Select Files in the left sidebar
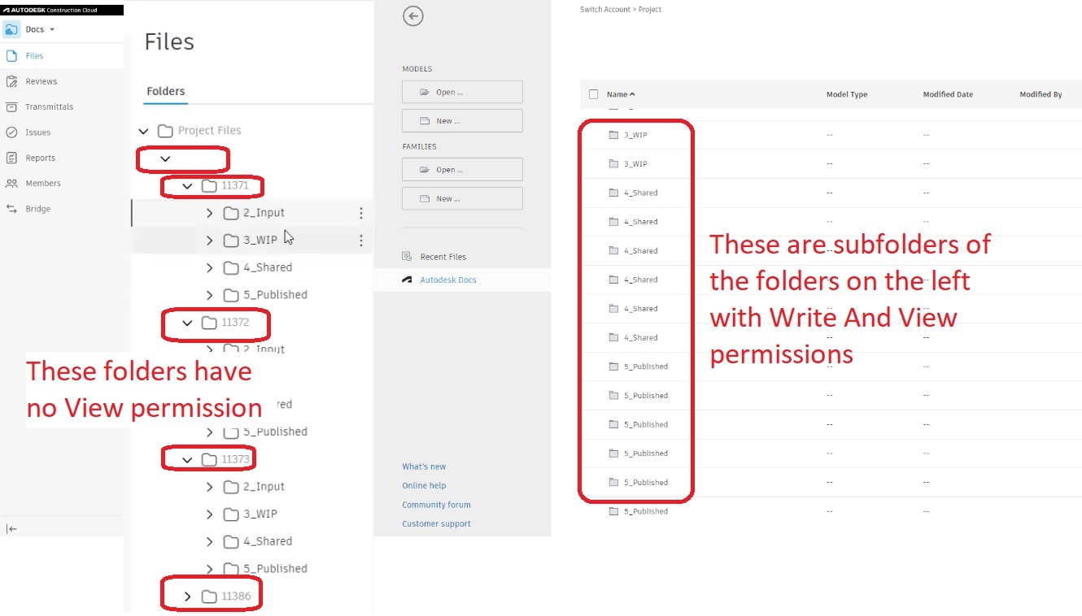 (x=34, y=55)
